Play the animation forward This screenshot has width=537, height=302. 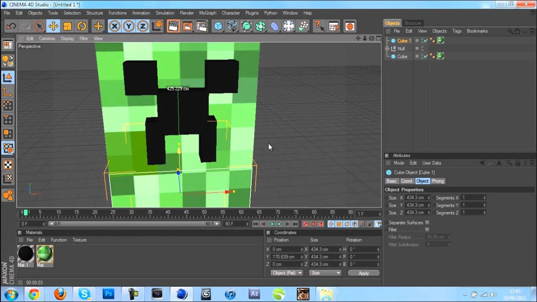(x=279, y=224)
